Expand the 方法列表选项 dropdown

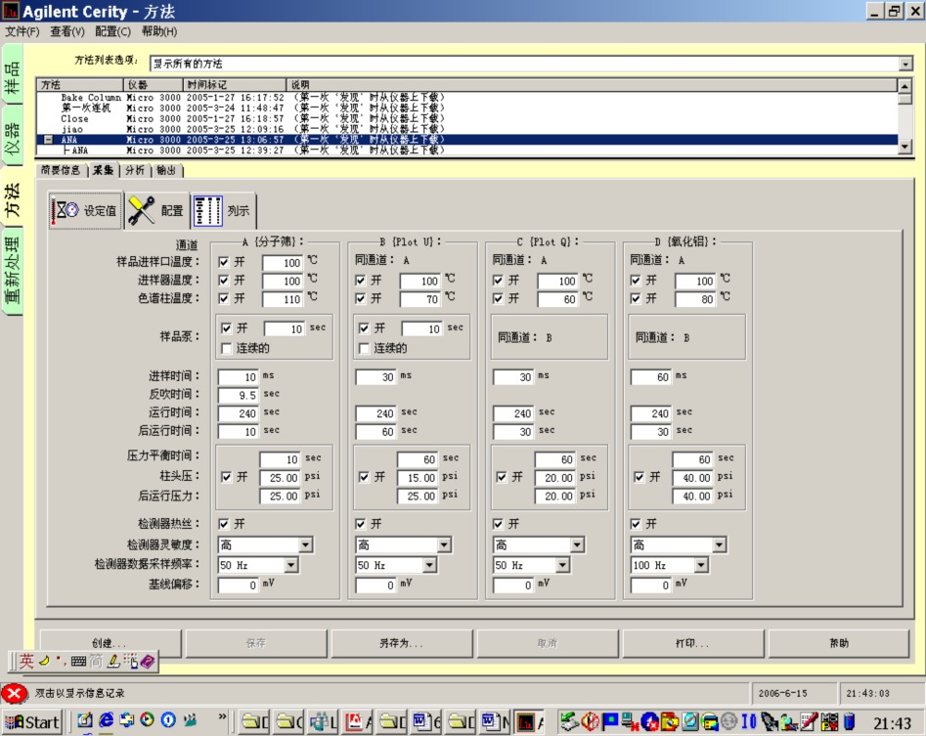(905, 64)
